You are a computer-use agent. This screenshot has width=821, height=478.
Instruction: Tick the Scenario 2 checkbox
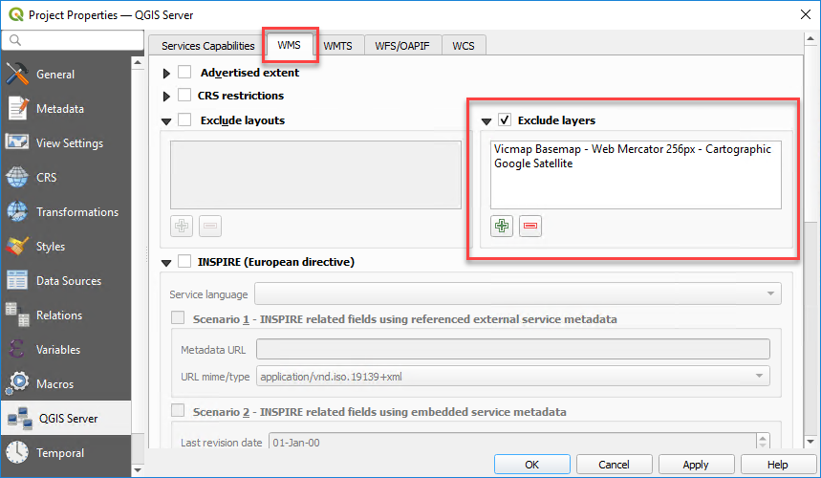pyautogui.click(x=178, y=410)
